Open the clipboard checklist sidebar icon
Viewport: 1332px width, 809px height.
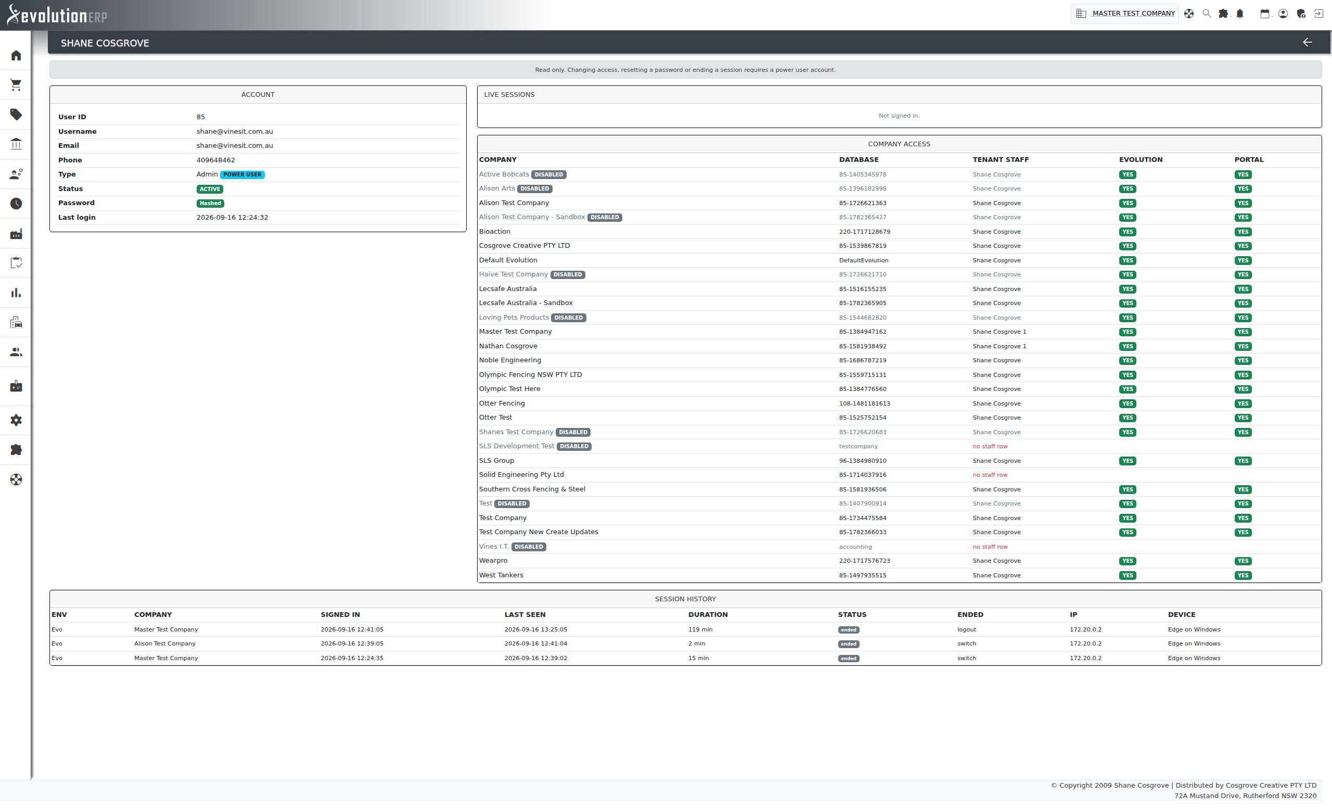pos(16,263)
